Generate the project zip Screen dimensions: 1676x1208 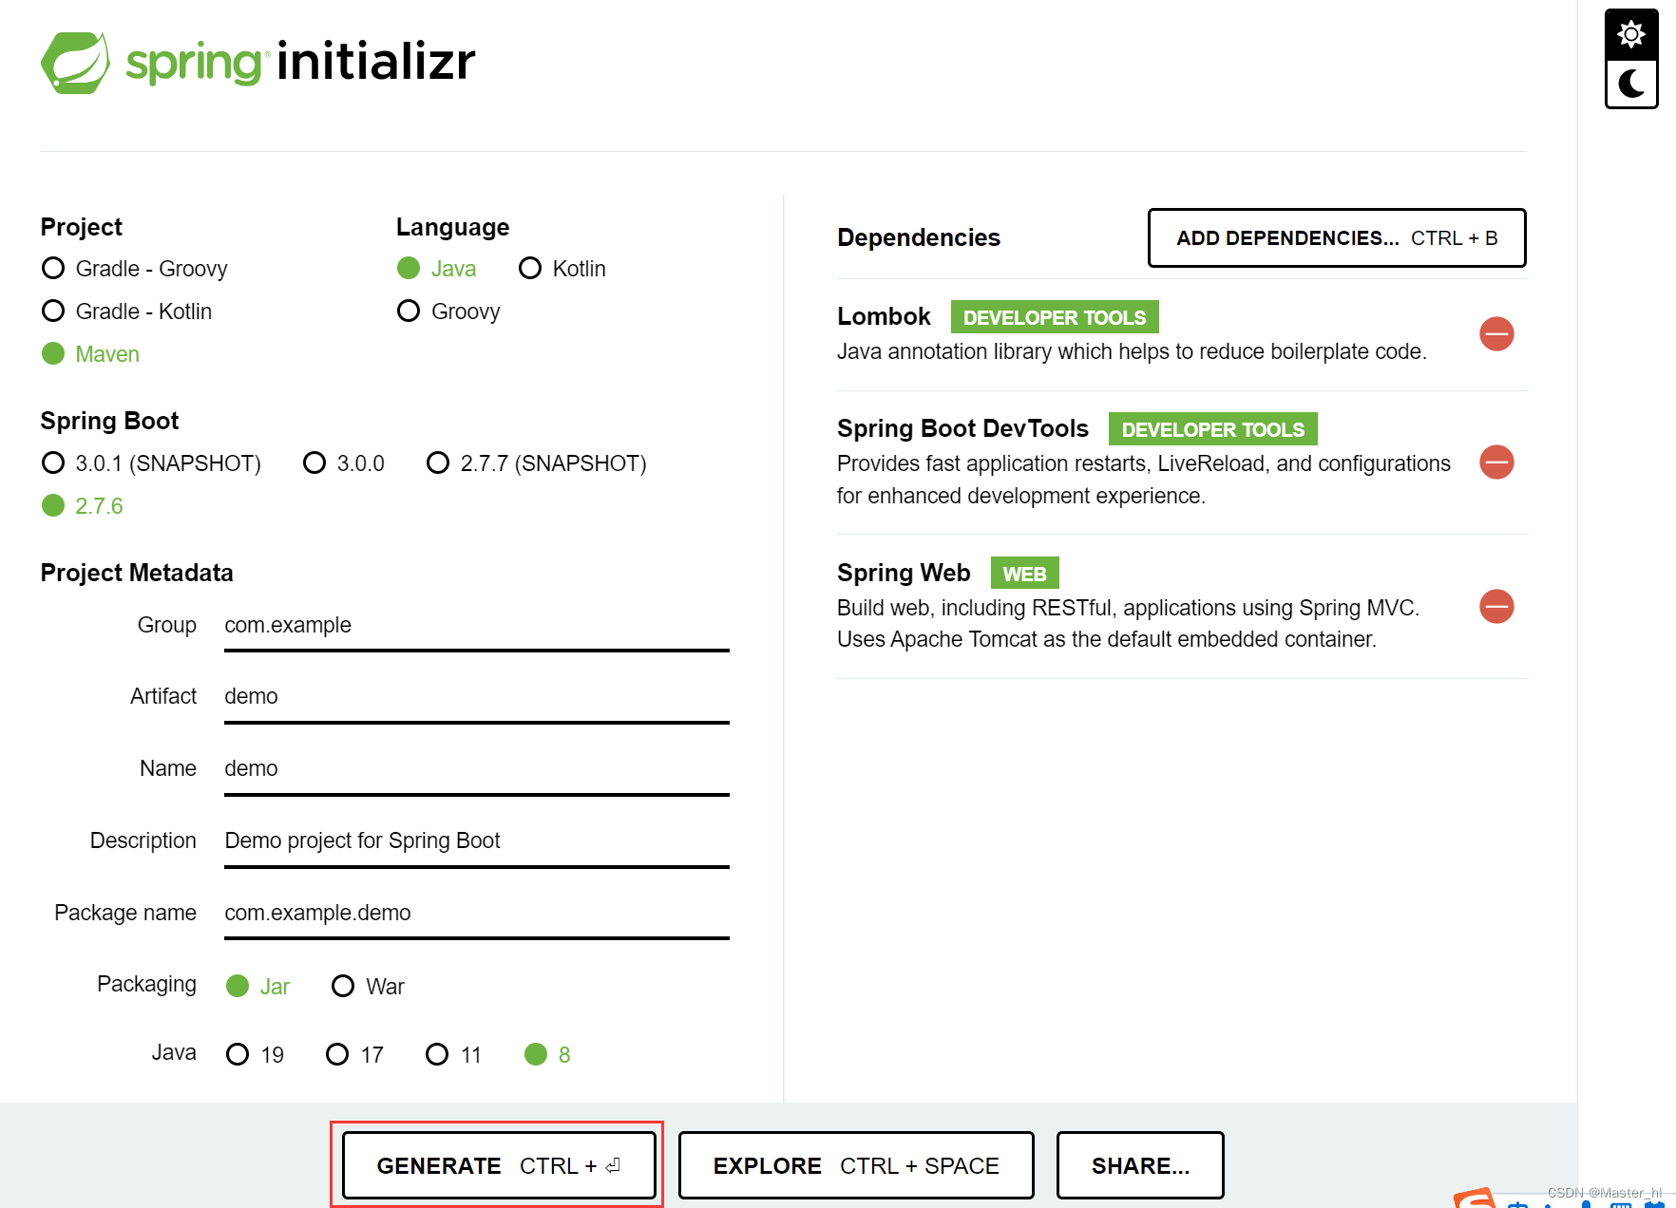click(x=499, y=1165)
